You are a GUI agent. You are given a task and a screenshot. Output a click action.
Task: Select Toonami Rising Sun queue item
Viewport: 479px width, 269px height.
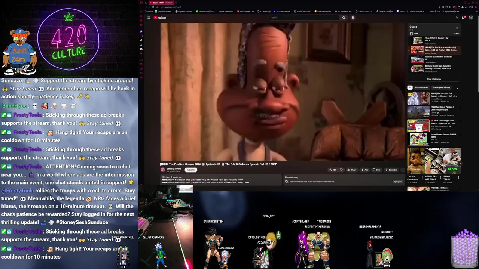[434, 69]
